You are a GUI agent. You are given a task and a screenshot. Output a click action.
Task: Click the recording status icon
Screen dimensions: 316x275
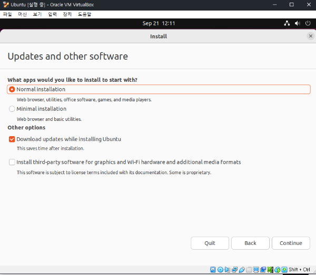tap(263, 270)
